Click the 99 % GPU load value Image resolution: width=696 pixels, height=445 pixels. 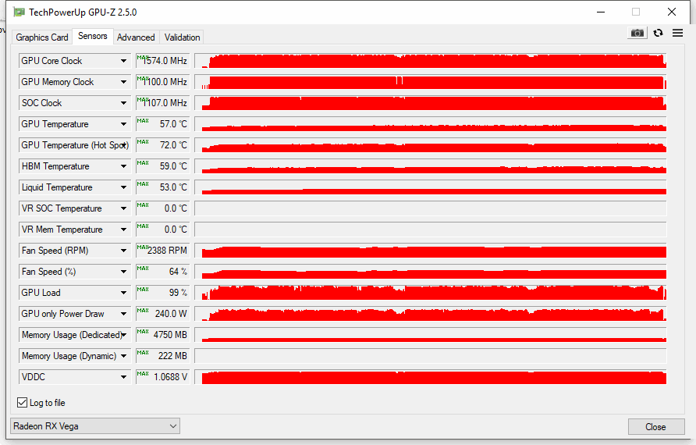(x=163, y=293)
